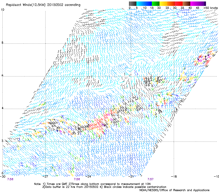Click the Rapidscat Winds title text
This screenshot has width=219, height=192.
coord(43,5)
